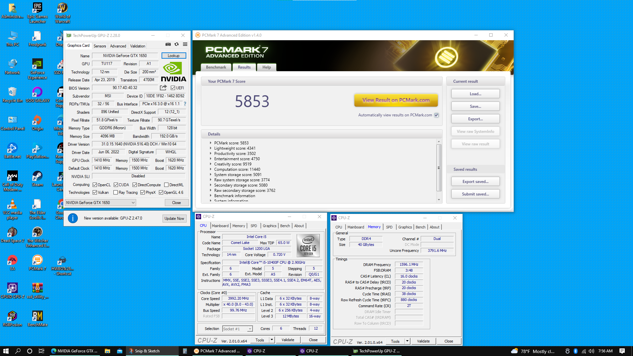Click the Details scrollbar down arrow
633x356 pixels.
(439, 200)
